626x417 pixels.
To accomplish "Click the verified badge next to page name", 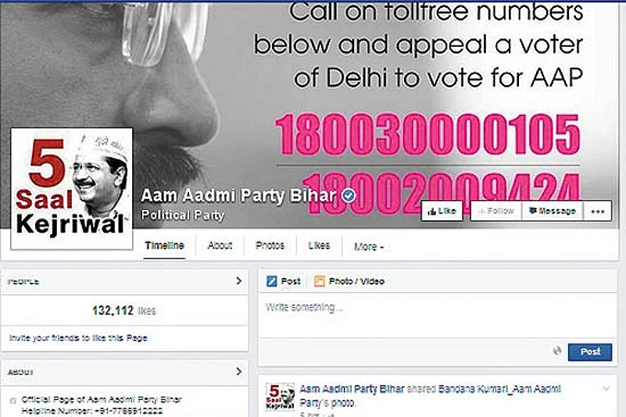I will [x=349, y=195].
